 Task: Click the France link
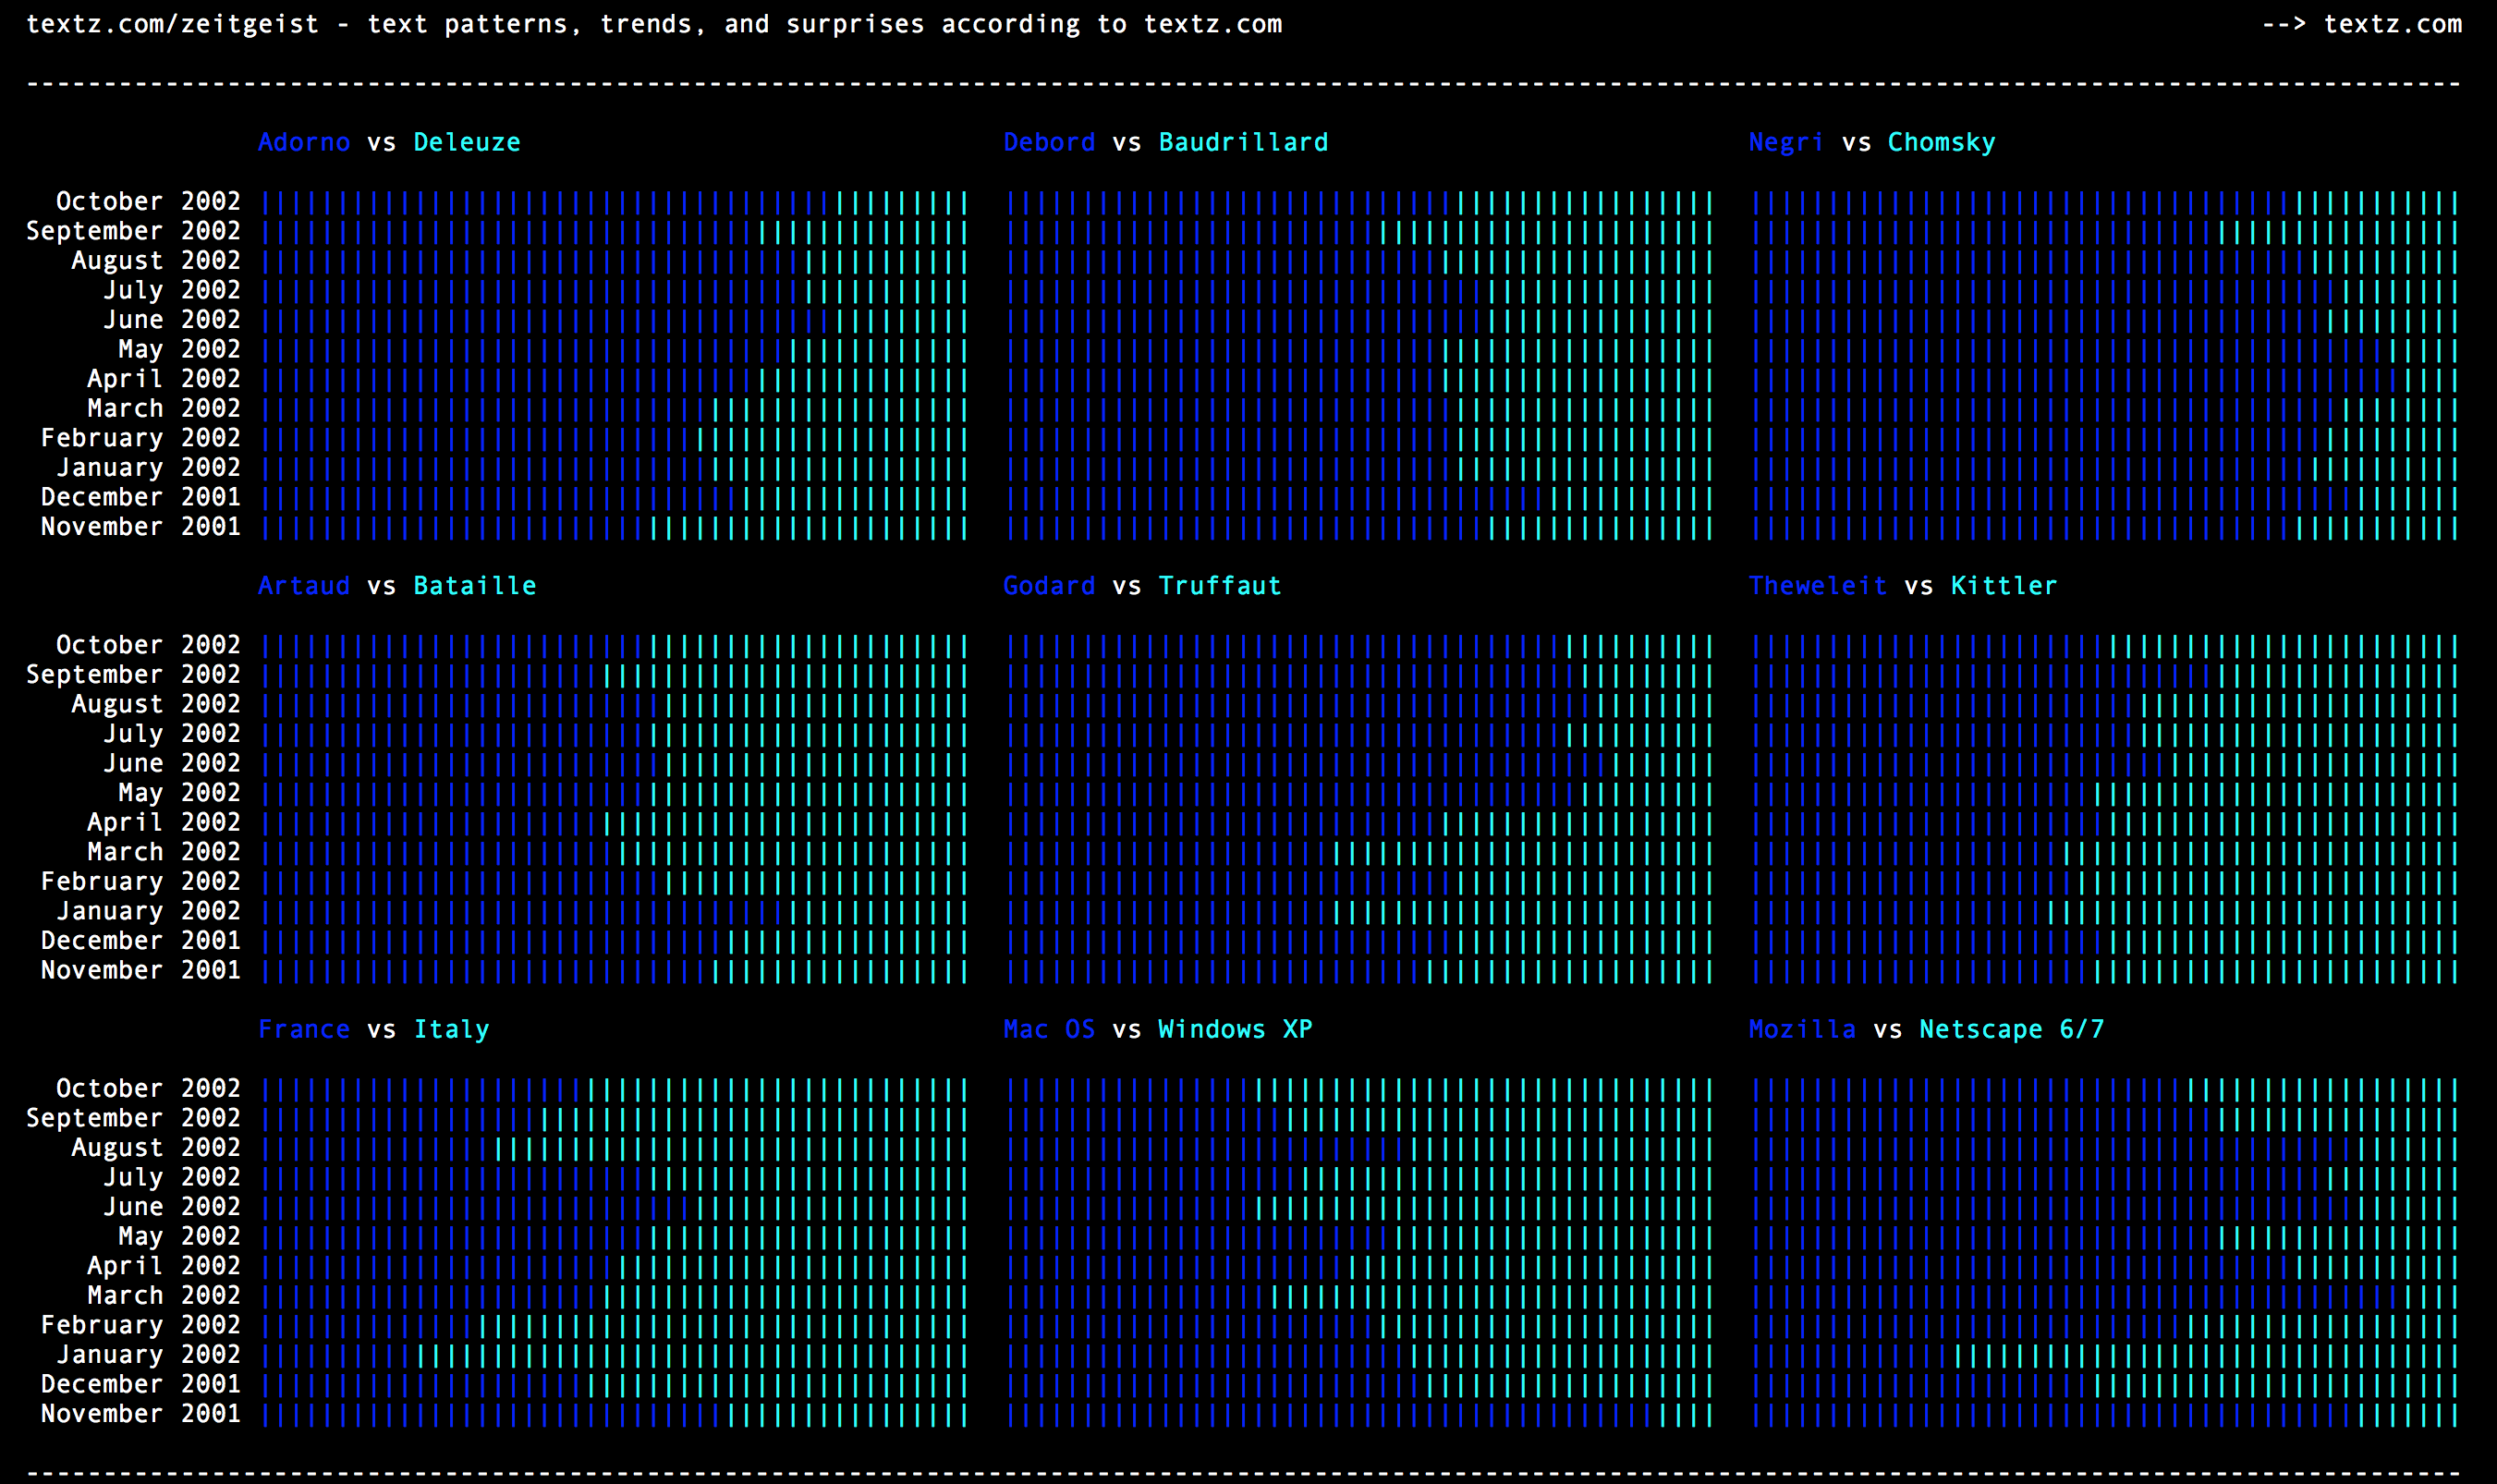tap(304, 1029)
